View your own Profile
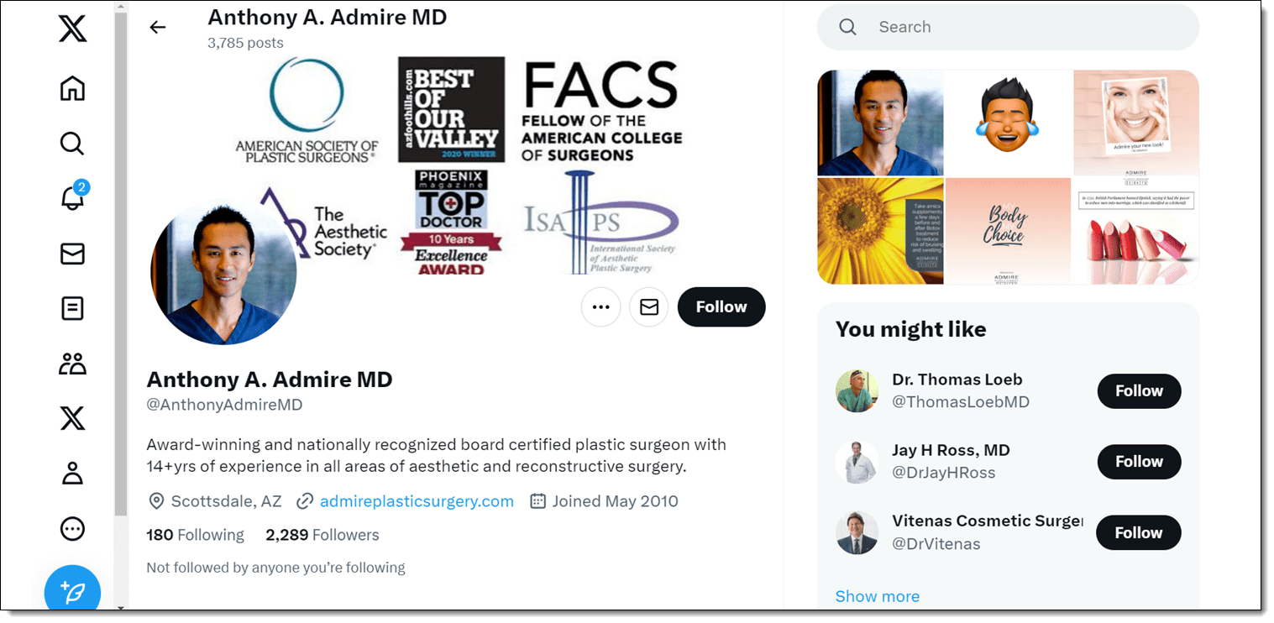 (x=72, y=473)
